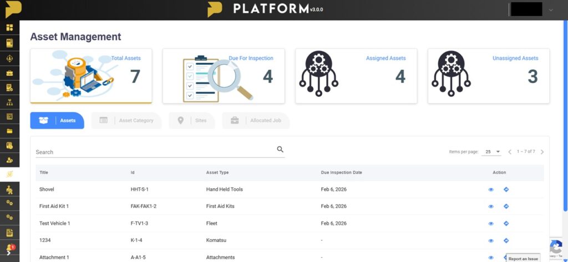
Task: View Shovel asset via eye icon
Action: [491, 189]
